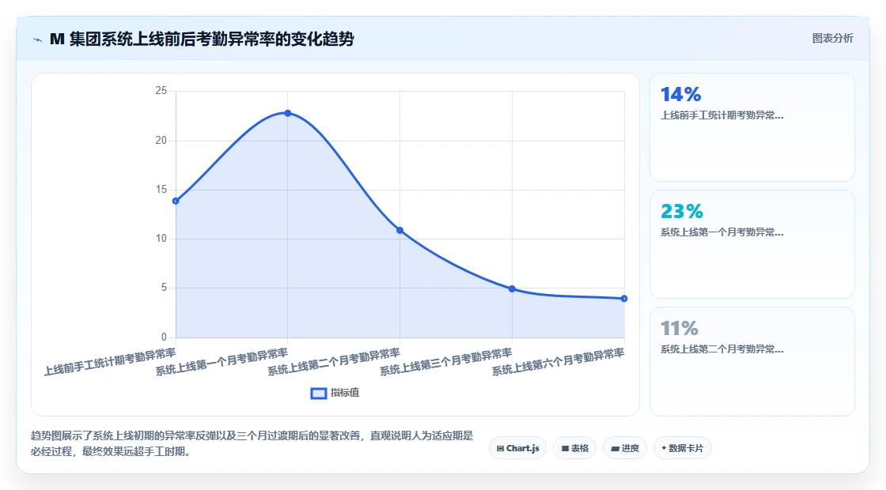Click axis label 上线前手工统计期考勤异常率
The height and width of the screenshot is (490, 886).
(110, 362)
